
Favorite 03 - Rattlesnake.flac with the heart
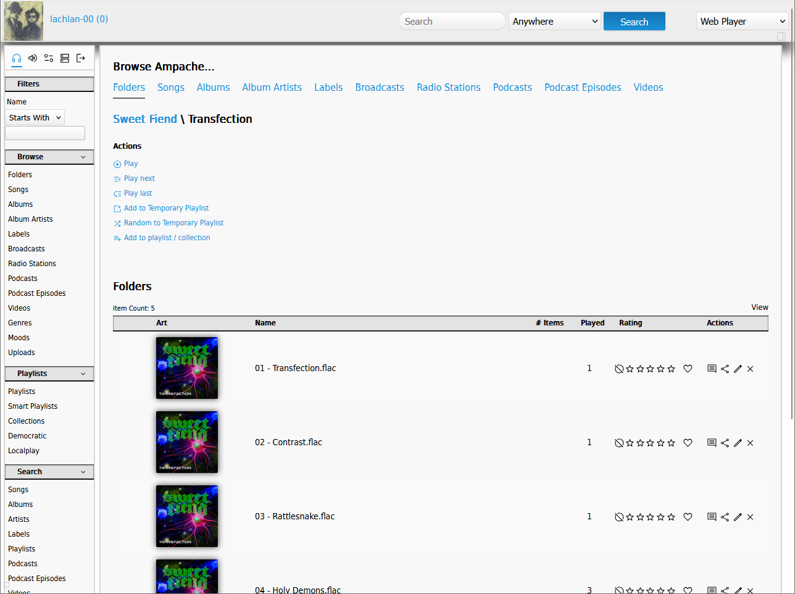(x=688, y=517)
